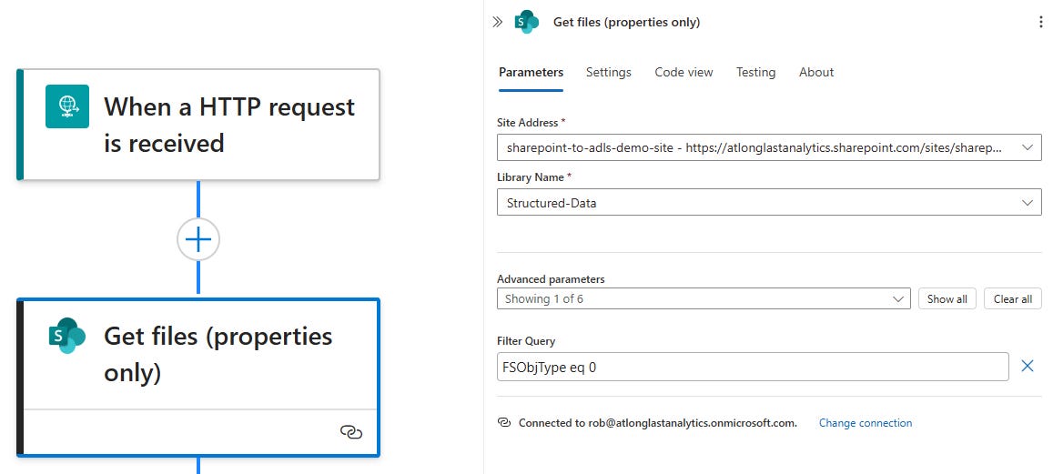
Task: Click the connection link icon on Get files card
Action: (x=351, y=432)
